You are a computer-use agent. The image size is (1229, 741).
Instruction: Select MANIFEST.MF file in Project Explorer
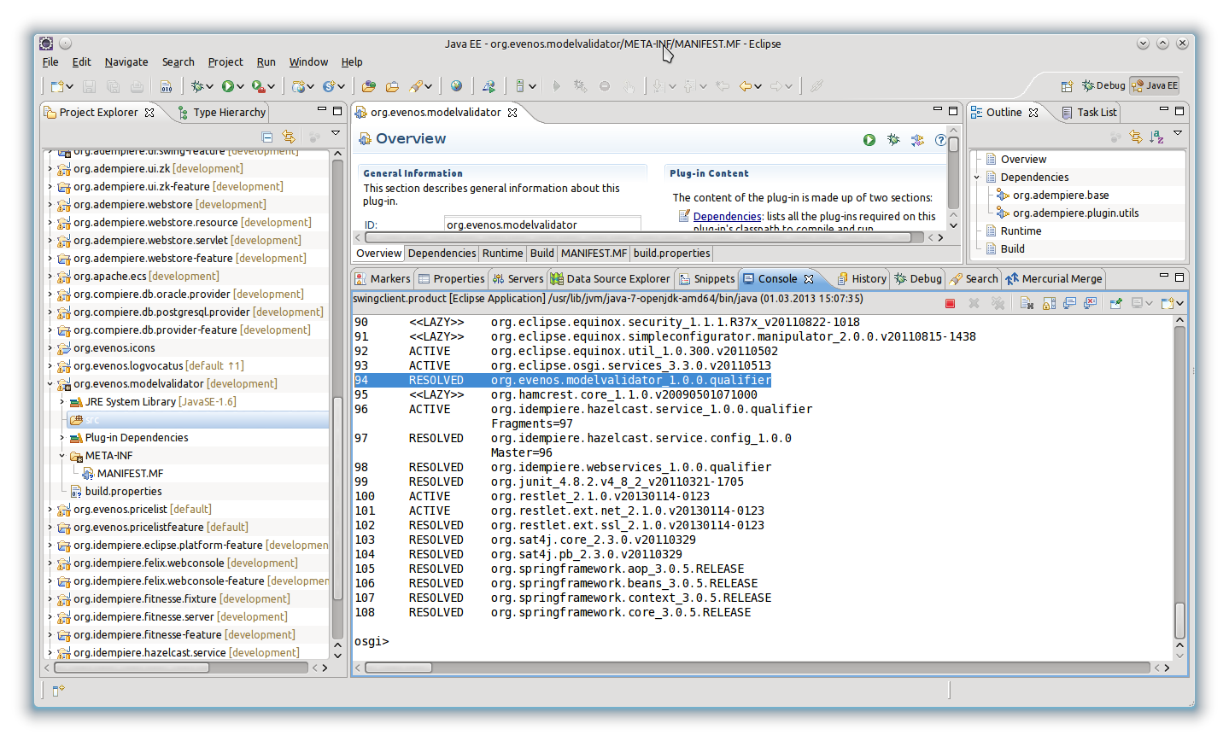pyautogui.click(x=130, y=474)
